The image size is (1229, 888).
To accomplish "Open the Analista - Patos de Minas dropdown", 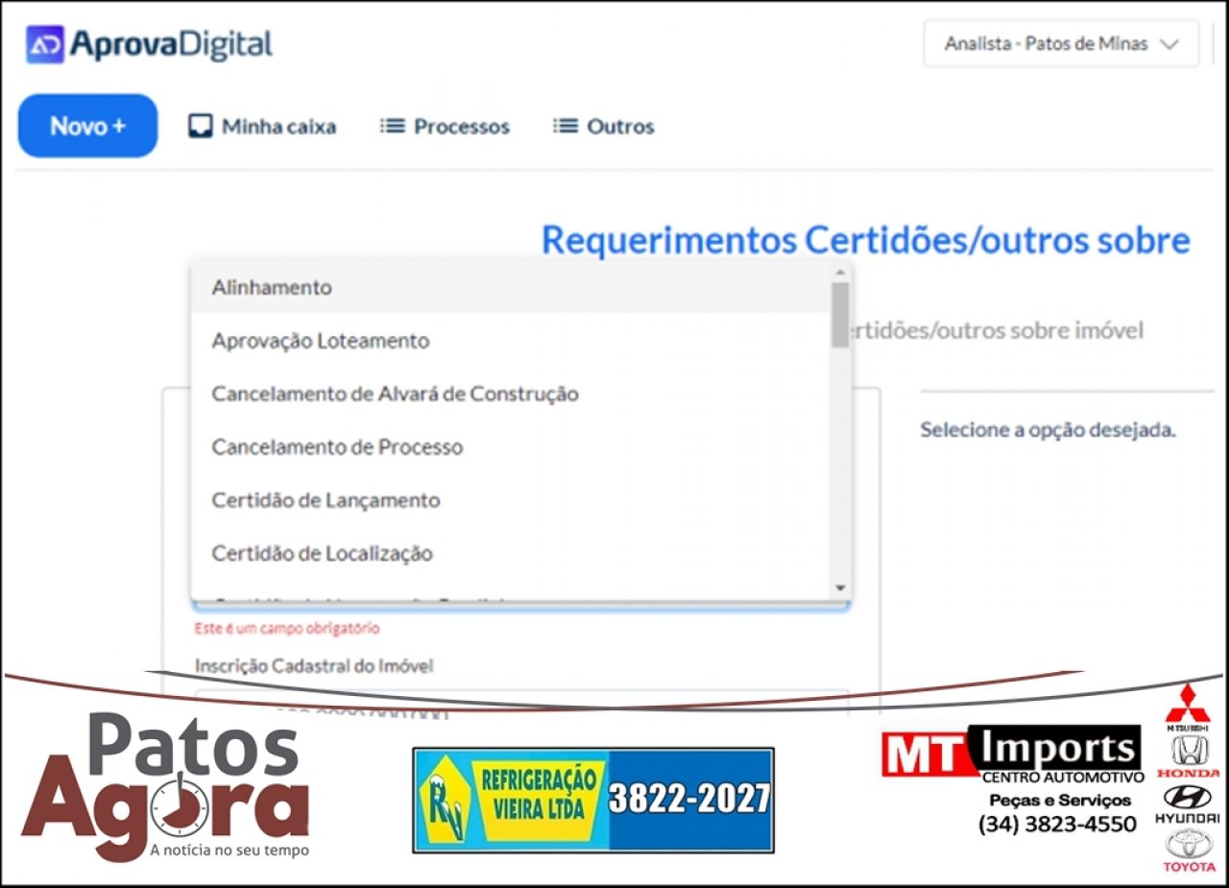I will 1061,44.
